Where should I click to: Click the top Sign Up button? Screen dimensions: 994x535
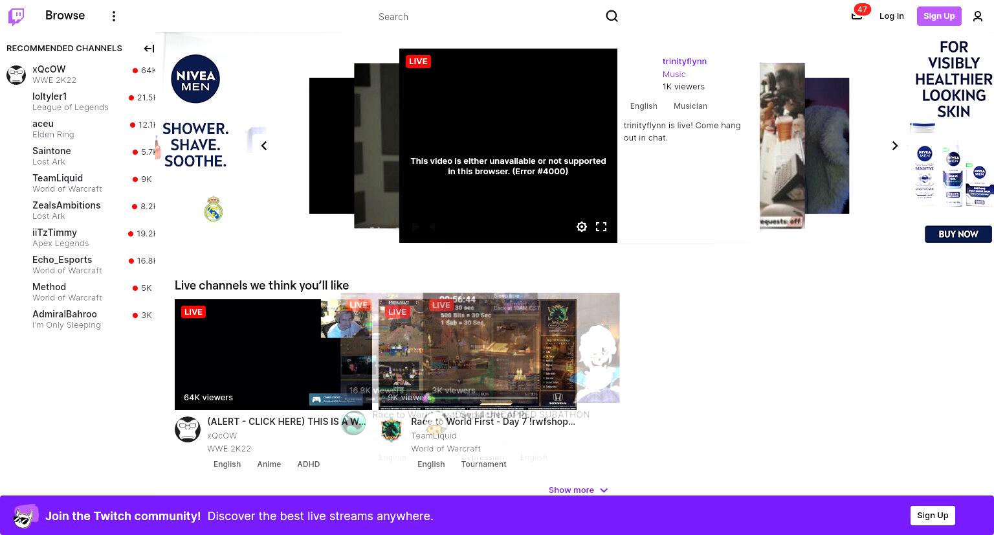click(939, 16)
